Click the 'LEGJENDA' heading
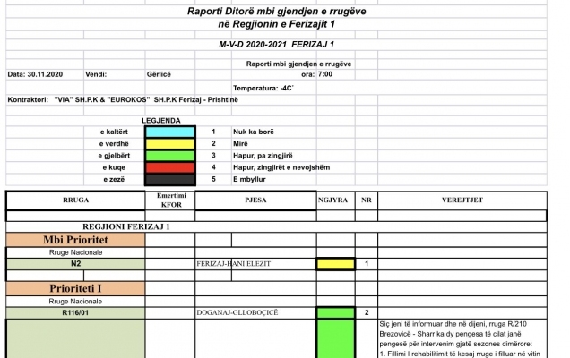 (x=161, y=121)
